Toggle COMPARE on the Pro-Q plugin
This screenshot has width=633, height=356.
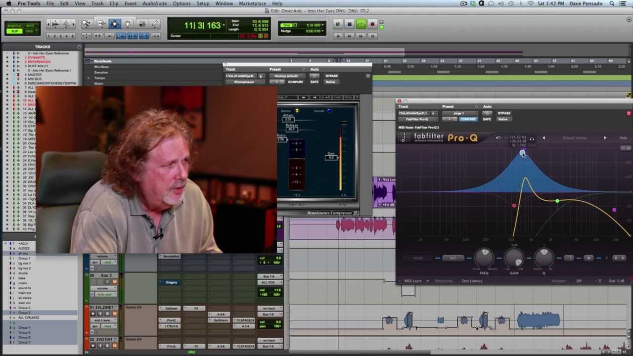(x=468, y=119)
